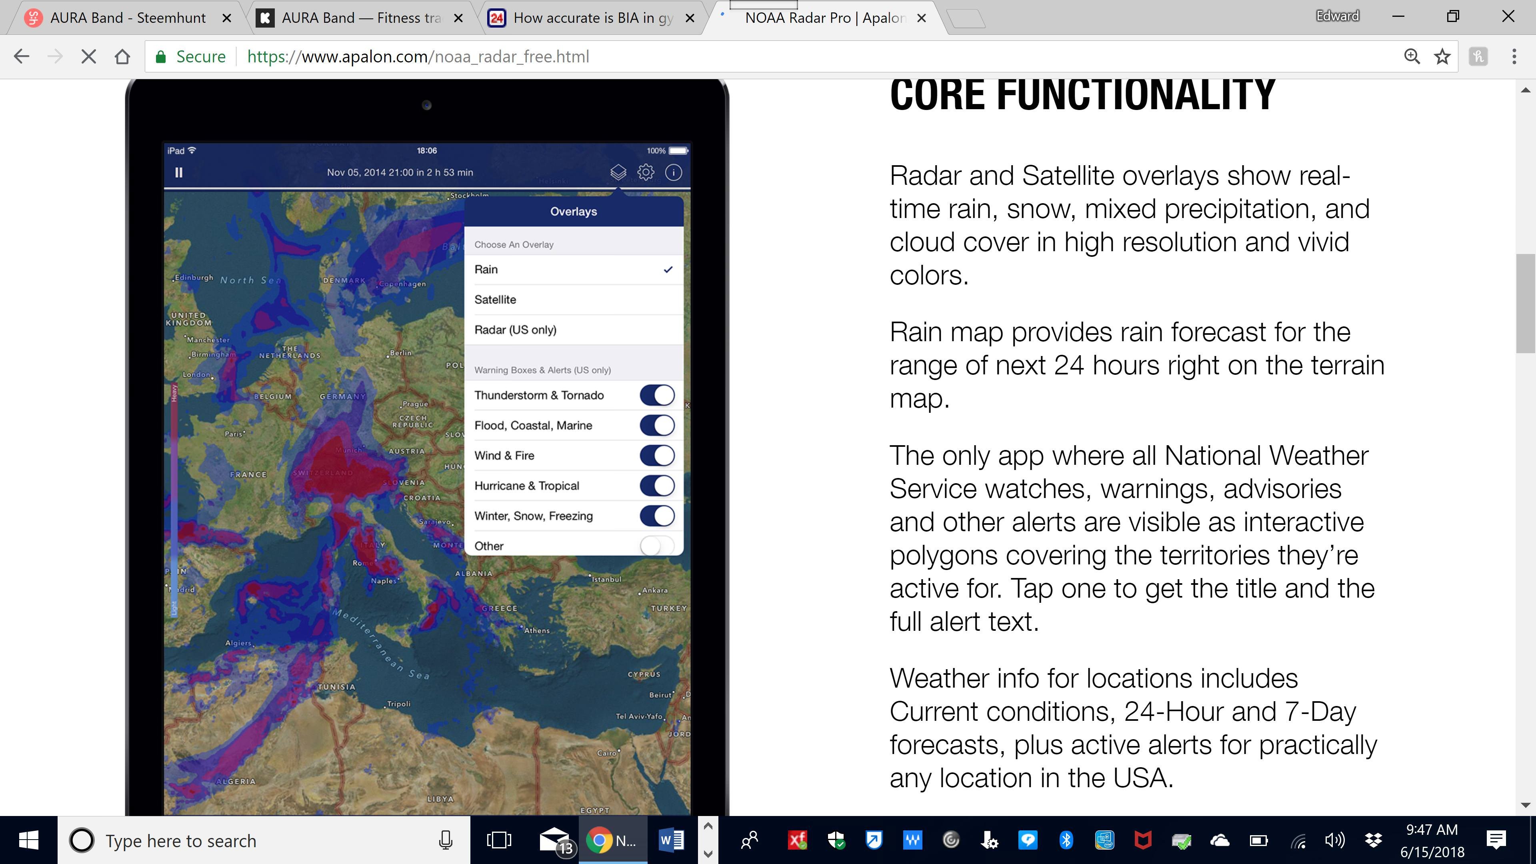Open the Edward profile button
Screen dimensions: 1536x864
click(x=1338, y=16)
